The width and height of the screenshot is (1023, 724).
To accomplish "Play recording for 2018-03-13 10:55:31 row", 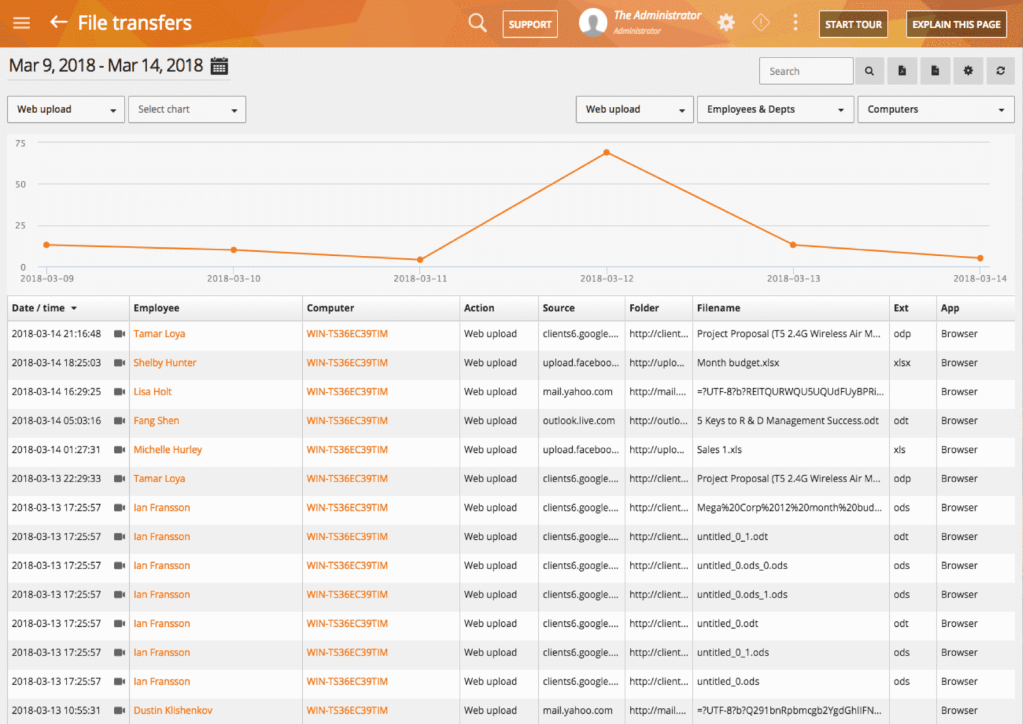I will pyautogui.click(x=119, y=710).
